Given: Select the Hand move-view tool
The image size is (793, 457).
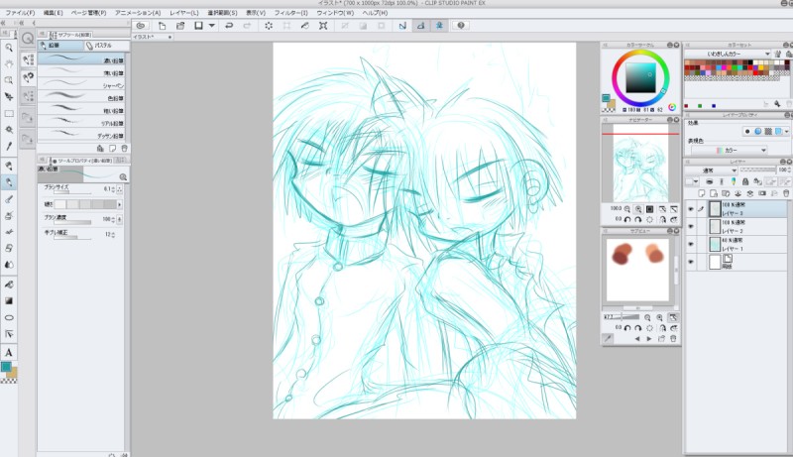Looking at the screenshot, I should click(x=9, y=63).
